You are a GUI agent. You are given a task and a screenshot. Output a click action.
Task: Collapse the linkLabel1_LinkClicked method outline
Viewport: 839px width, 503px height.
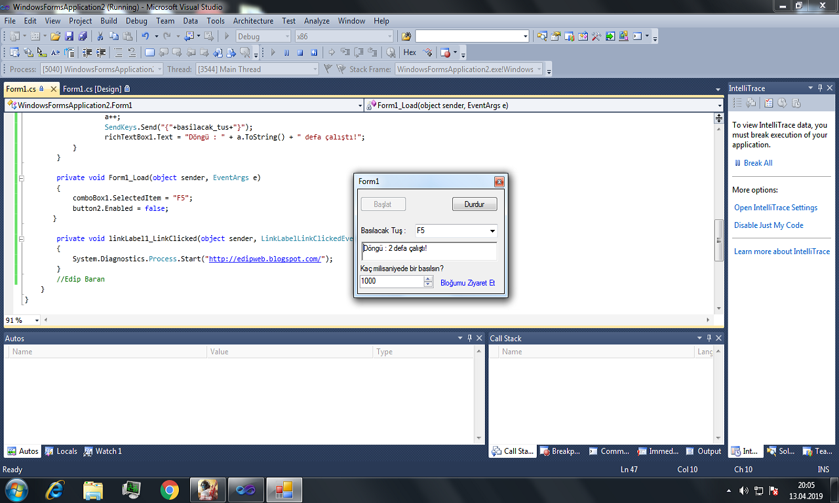pyautogui.click(x=22, y=238)
